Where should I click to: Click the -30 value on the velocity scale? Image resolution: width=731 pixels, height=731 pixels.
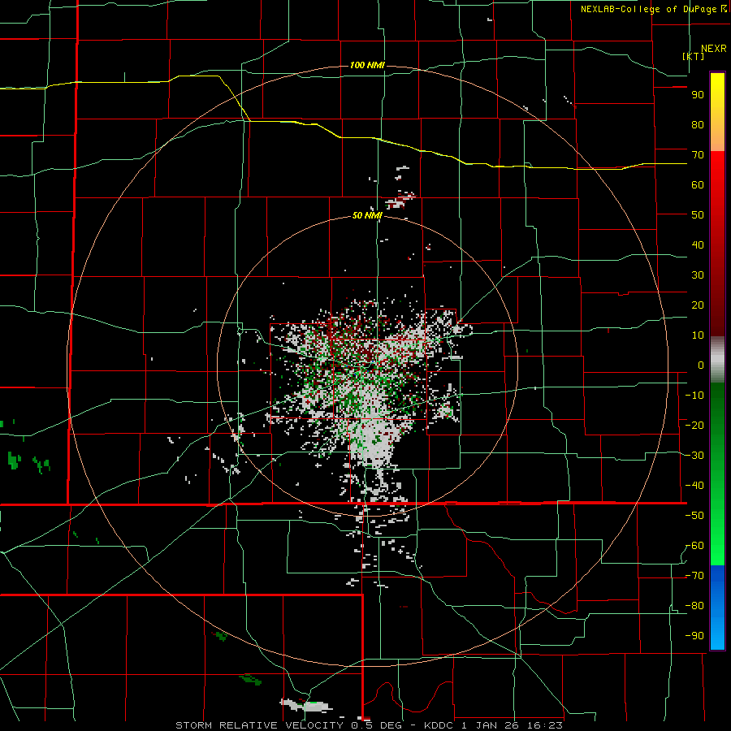click(694, 456)
